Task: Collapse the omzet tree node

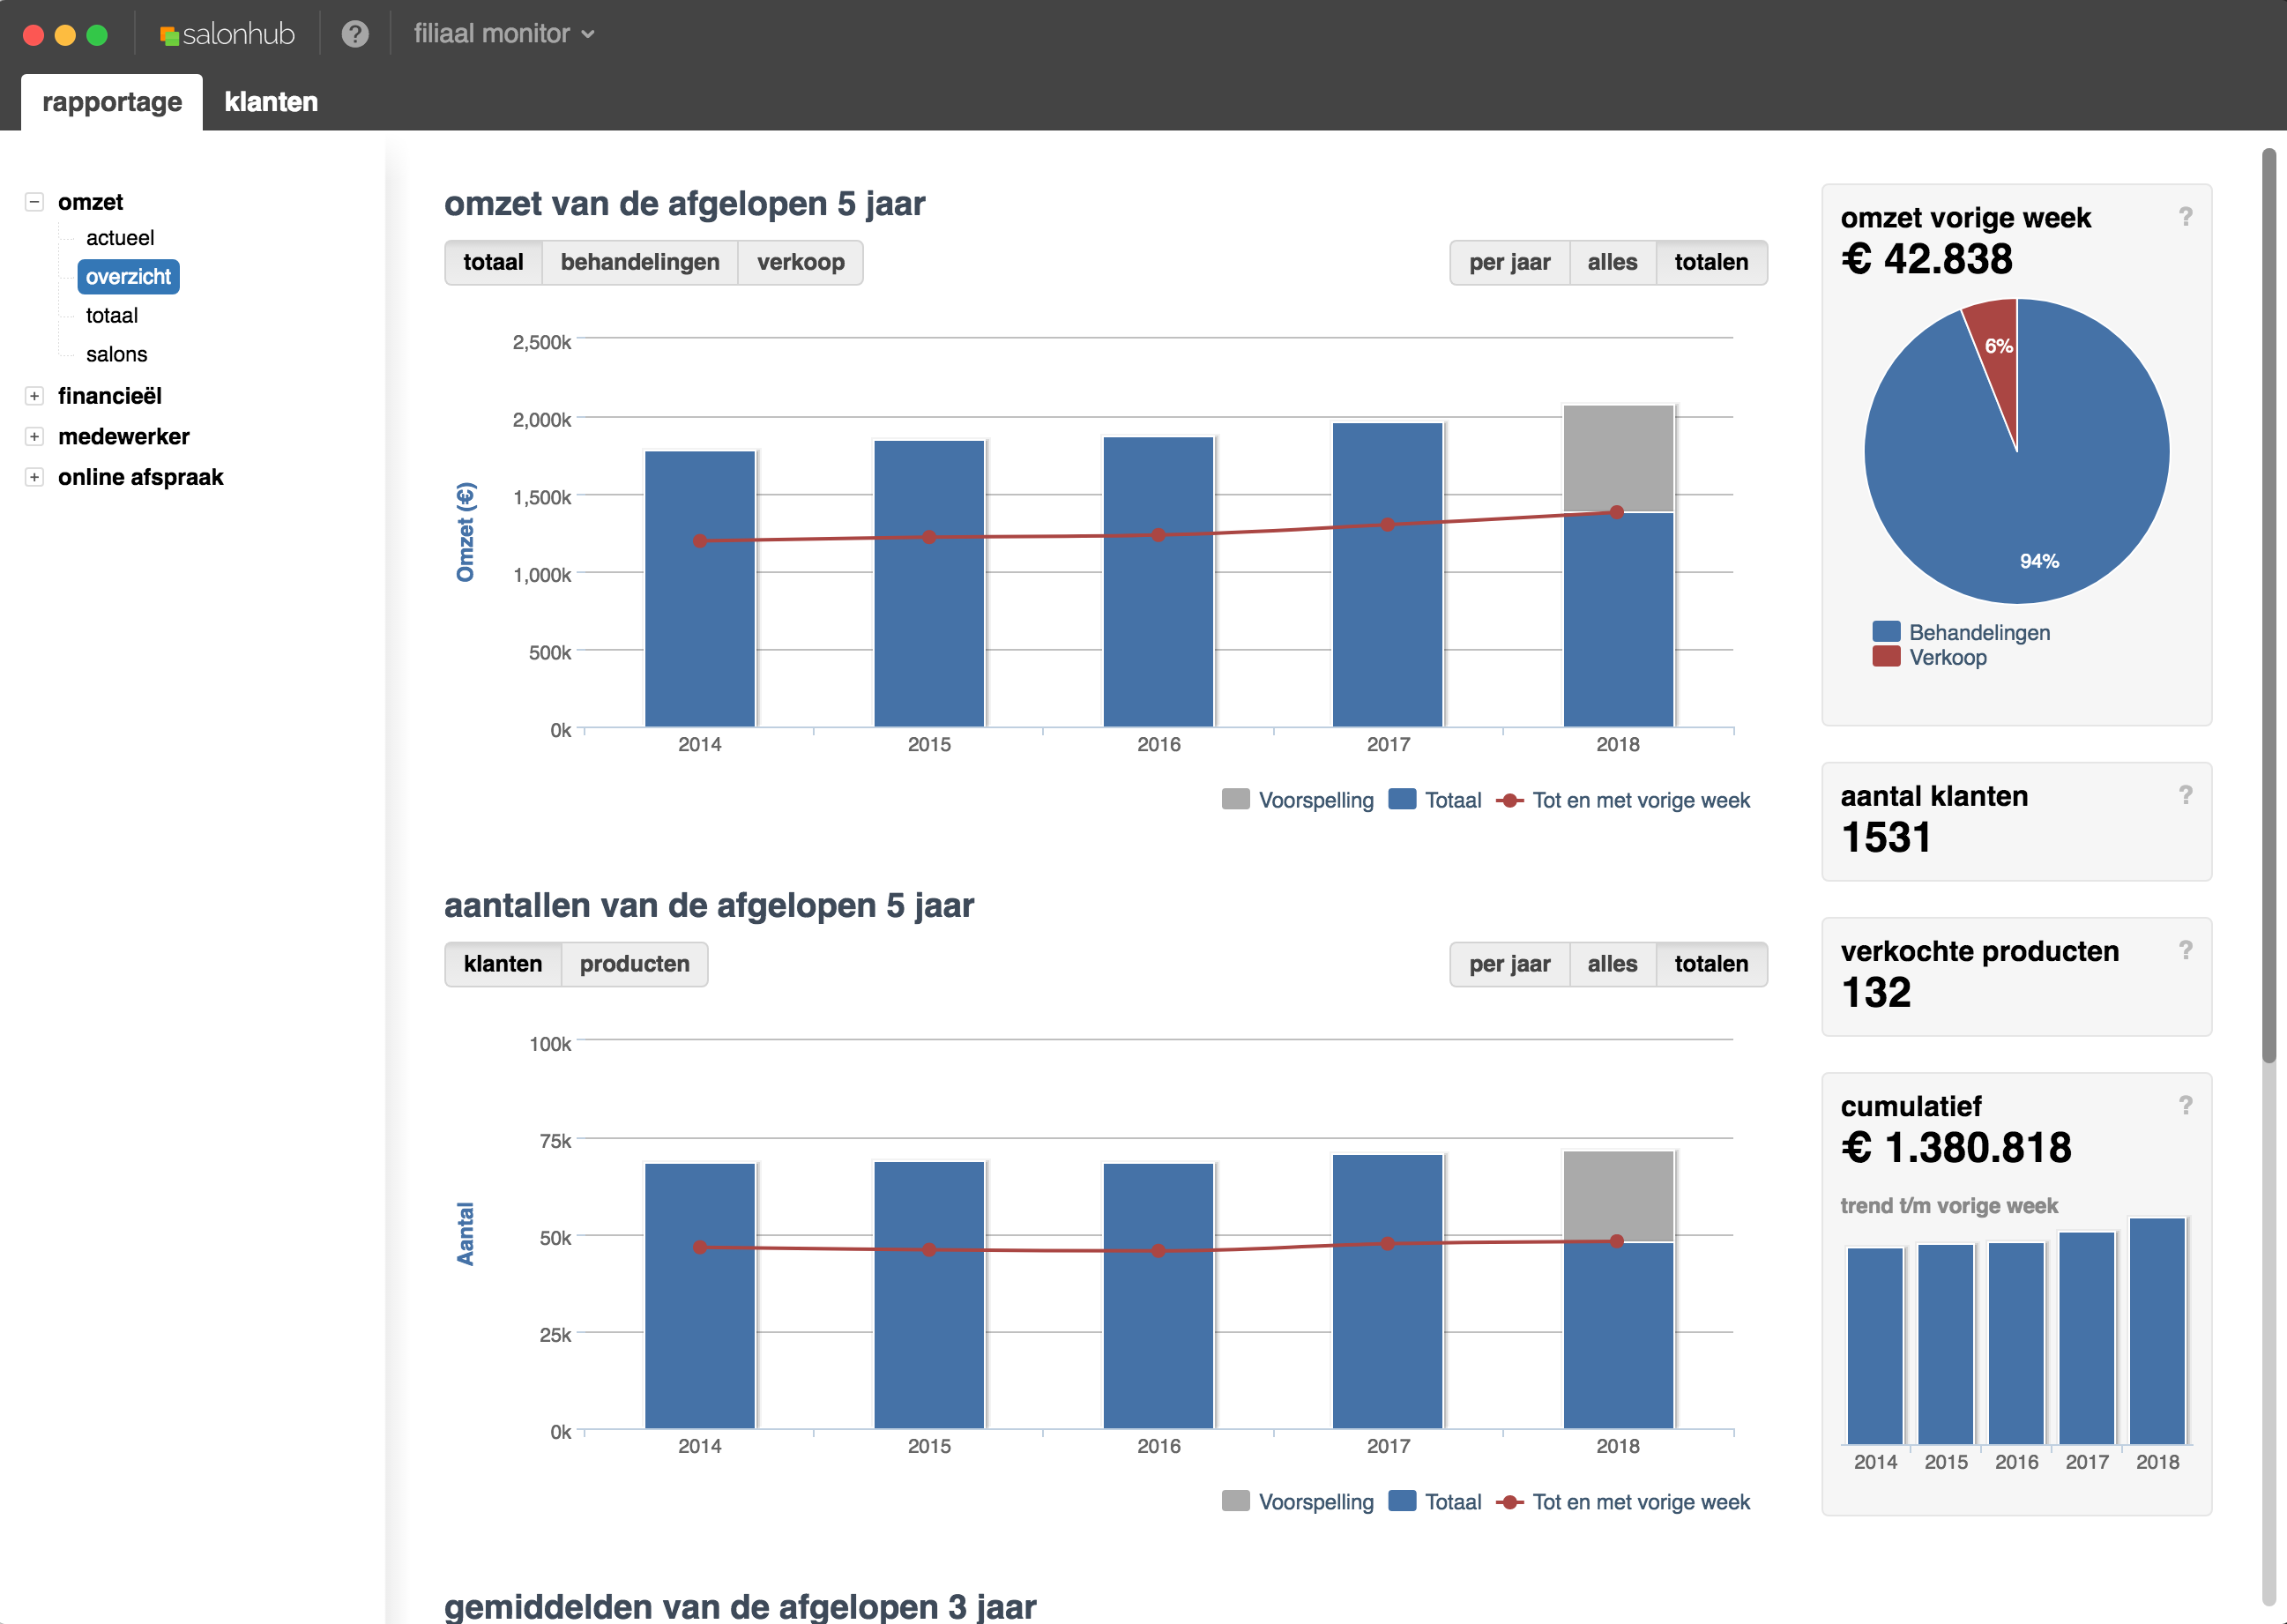Action: pos(35,202)
